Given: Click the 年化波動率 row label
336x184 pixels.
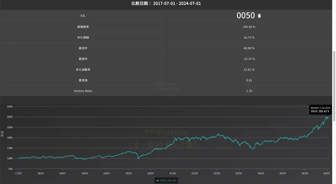Looking at the screenshot, I should coord(83,69).
